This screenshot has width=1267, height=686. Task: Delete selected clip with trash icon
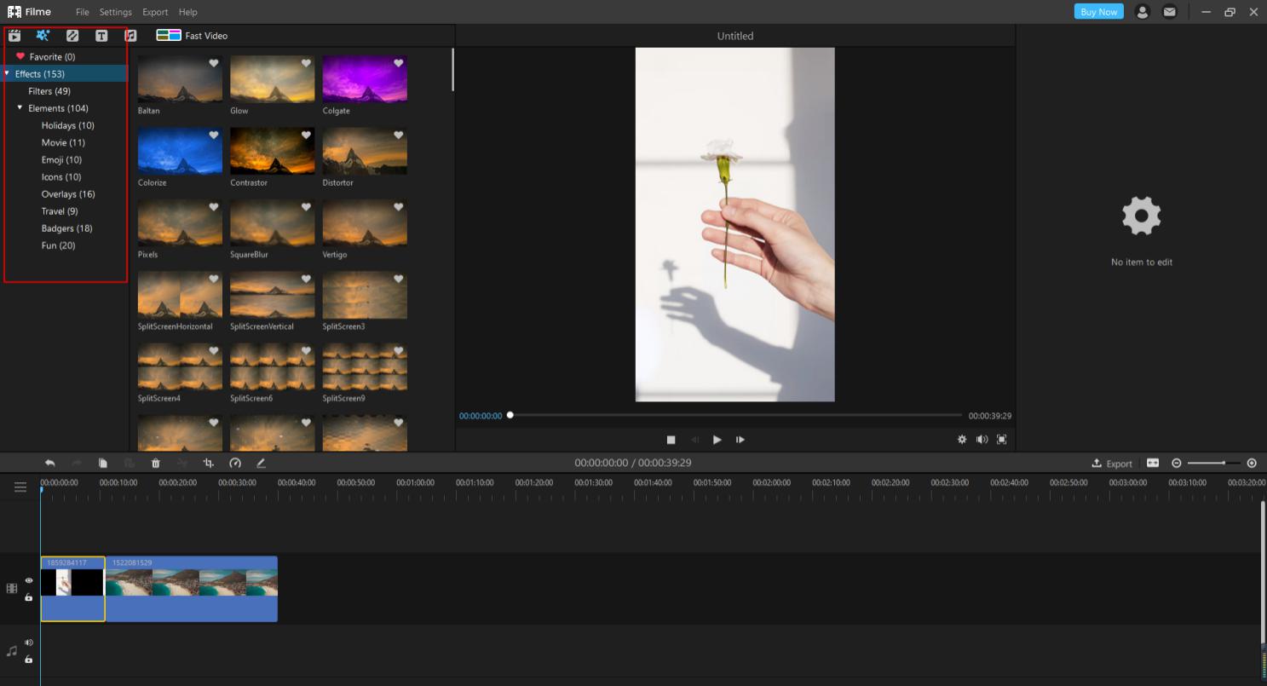pyautogui.click(x=156, y=463)
